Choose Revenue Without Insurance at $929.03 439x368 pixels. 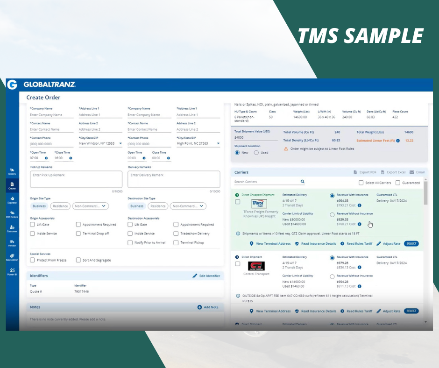coord(332,215)
